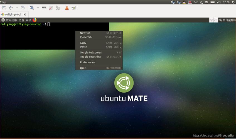Toggle scaled mode magnifier icon

(32, 8)
